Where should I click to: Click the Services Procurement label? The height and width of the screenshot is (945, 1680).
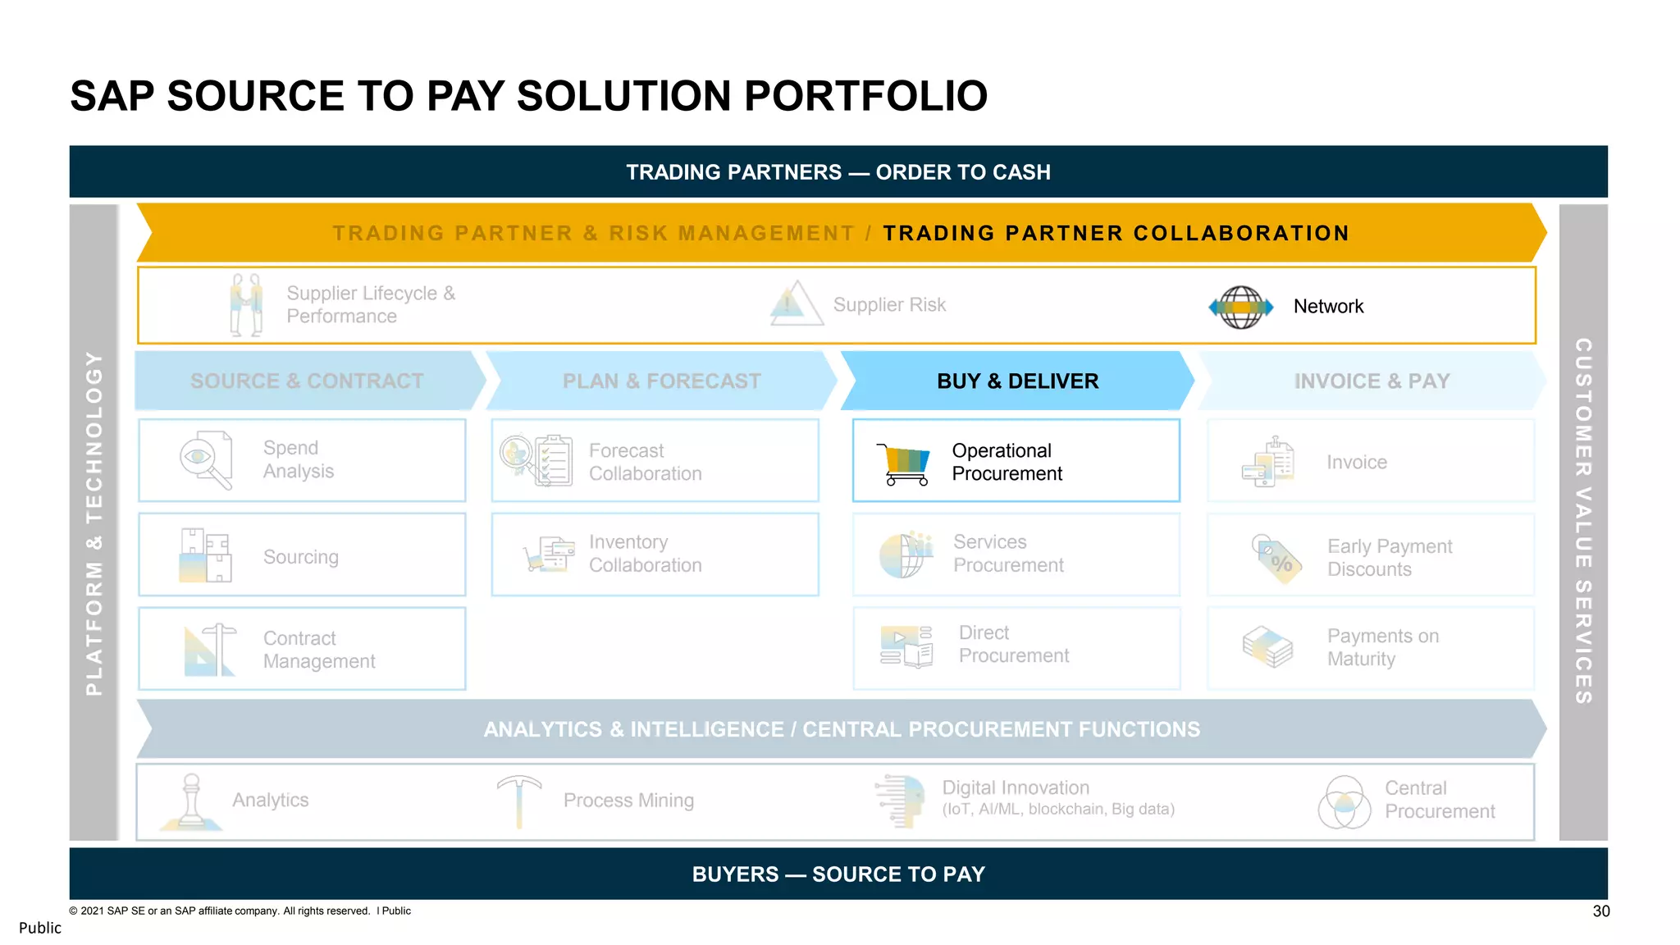[x=1008, y=554]
